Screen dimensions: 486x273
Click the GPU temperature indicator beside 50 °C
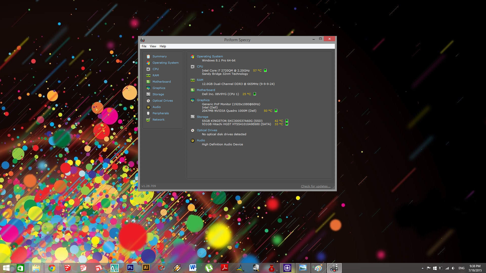click(276, 110)
